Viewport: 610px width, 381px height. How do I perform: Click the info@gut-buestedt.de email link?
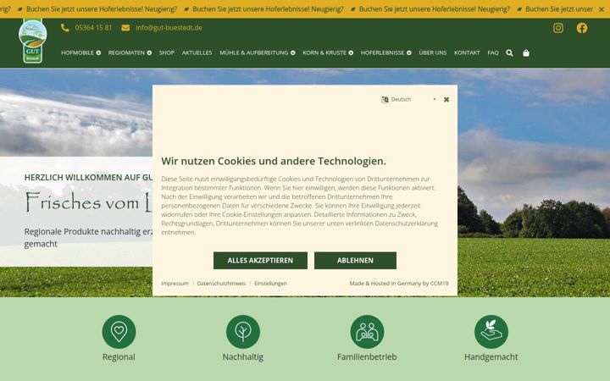click(169, 28)
